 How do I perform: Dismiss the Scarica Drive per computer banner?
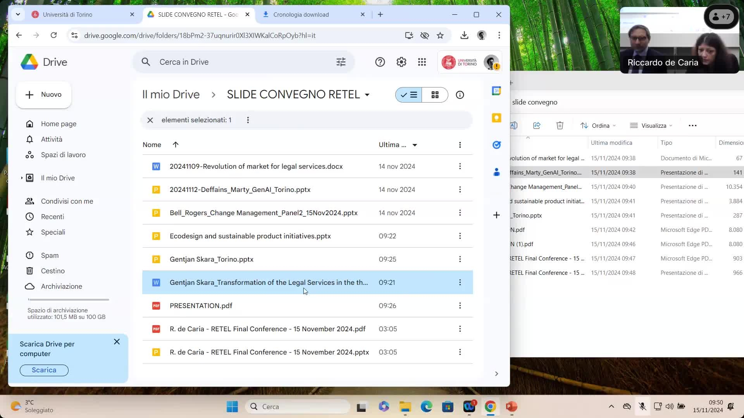point(117,342)
